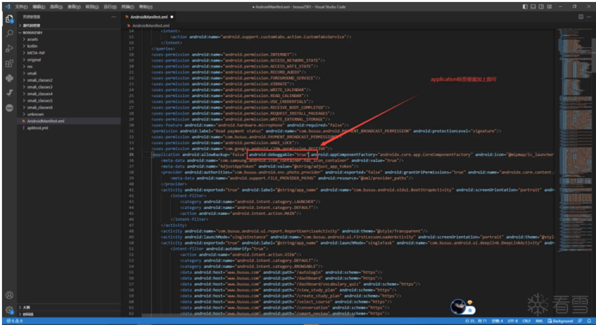Select the unknown folder
The width and height of the screenshot is (596, 325).
click(69, 114)
